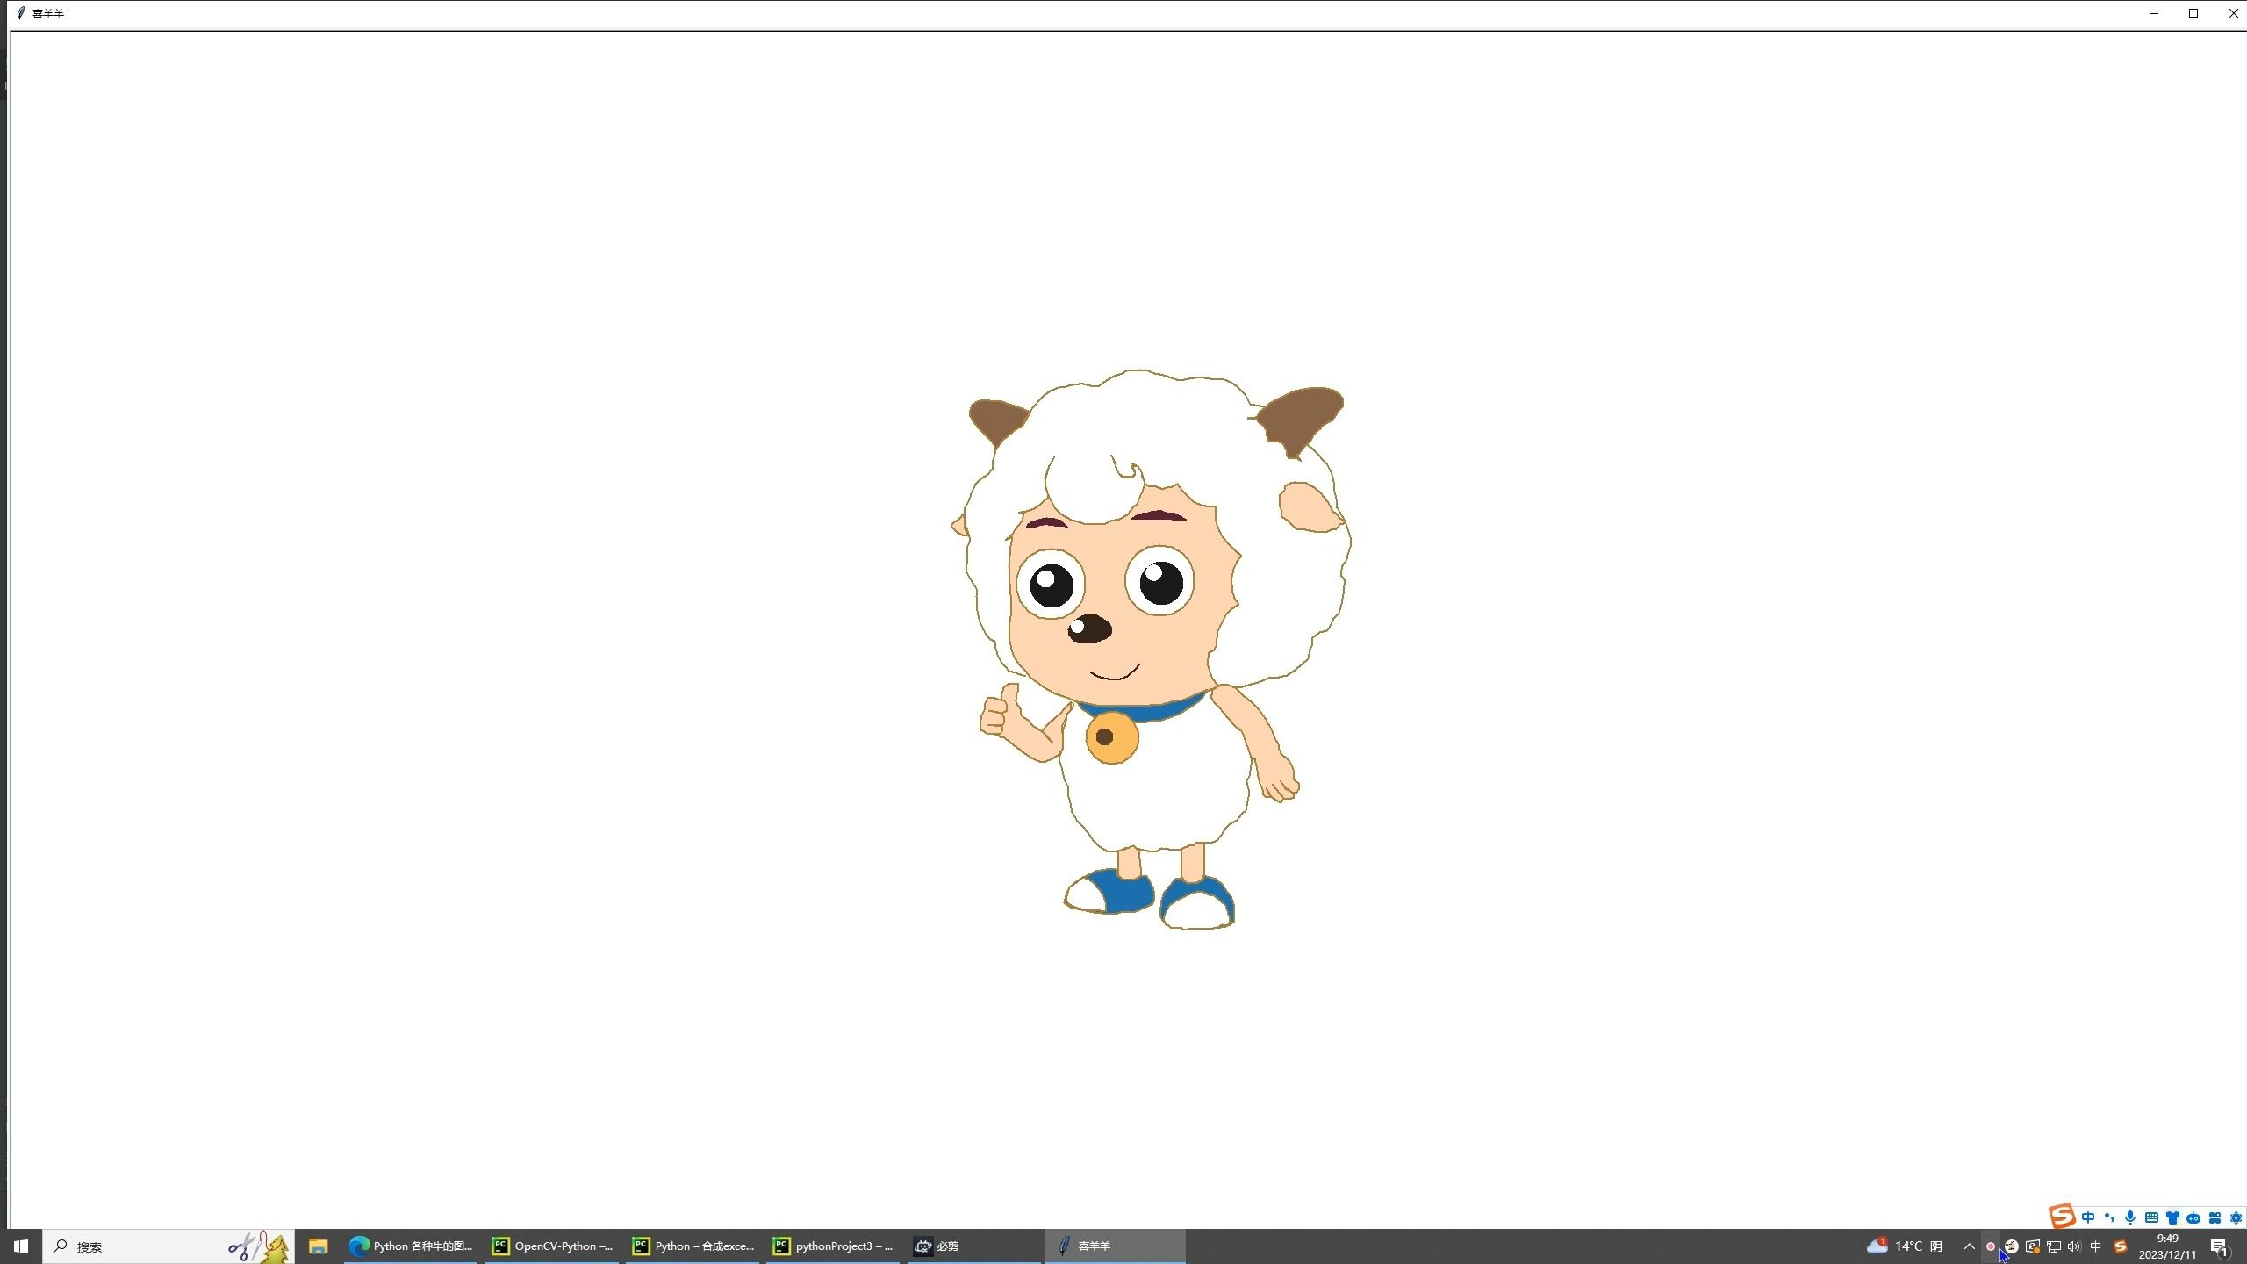Screen dimensions: 2247x1264
Task: Click the rightmost smart assistant icon on Sogou toolbar
Action: pyautogui.click(x=2236, y=1217)
